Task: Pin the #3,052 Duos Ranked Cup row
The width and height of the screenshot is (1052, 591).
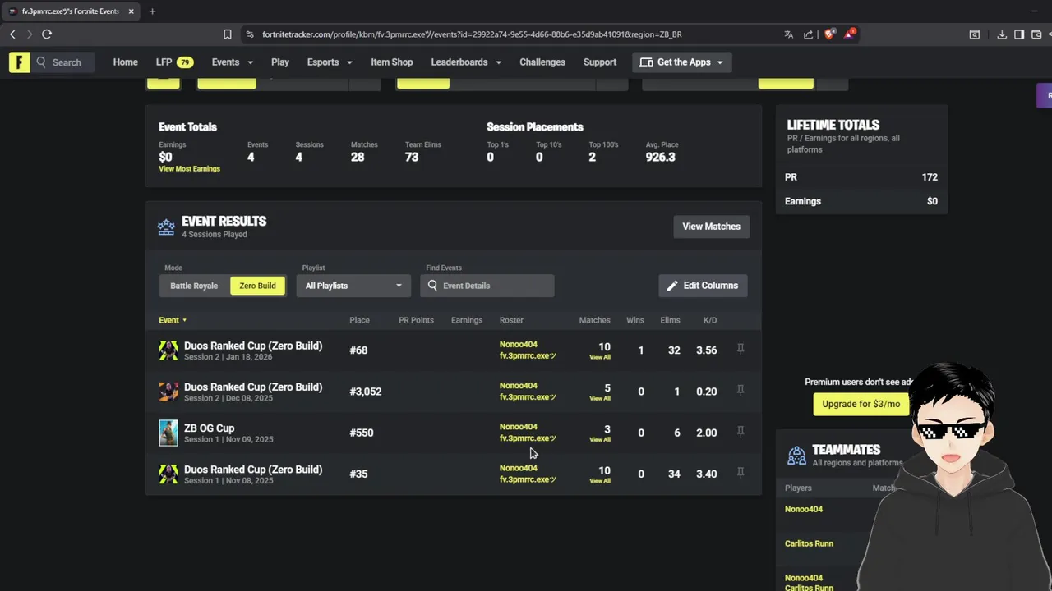Action: 741,391
